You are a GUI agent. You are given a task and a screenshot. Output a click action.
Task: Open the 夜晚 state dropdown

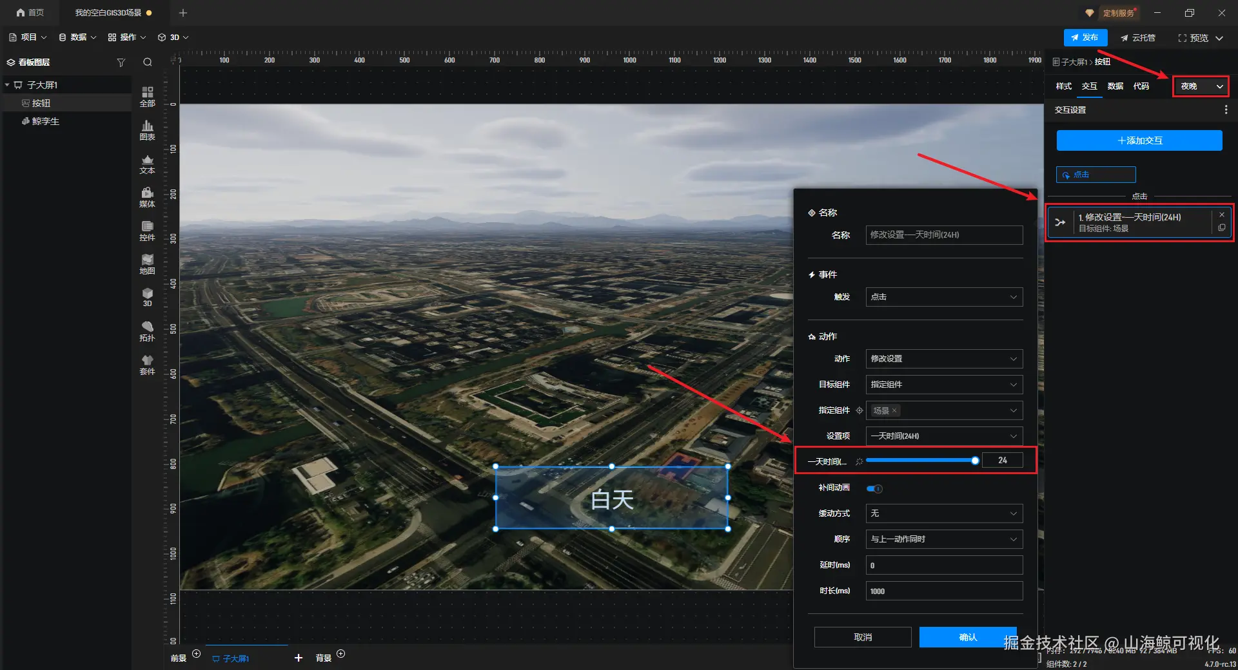pyautogui.click(x=1201, y=86)
